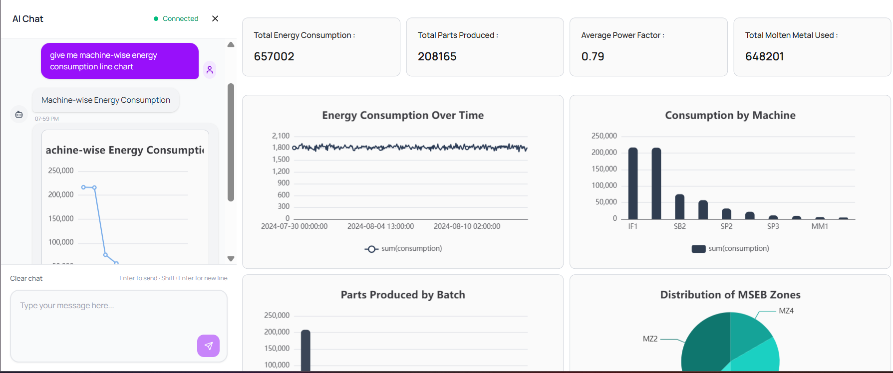Click the green Connected status indicator
The height and width of the screenshot is (373, 893).
(176, 18)
